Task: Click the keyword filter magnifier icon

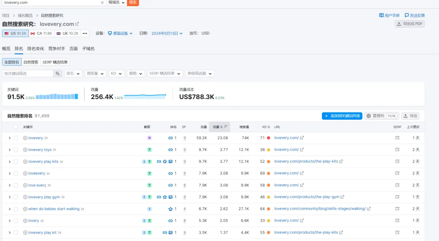Action: tap(57, 73)
